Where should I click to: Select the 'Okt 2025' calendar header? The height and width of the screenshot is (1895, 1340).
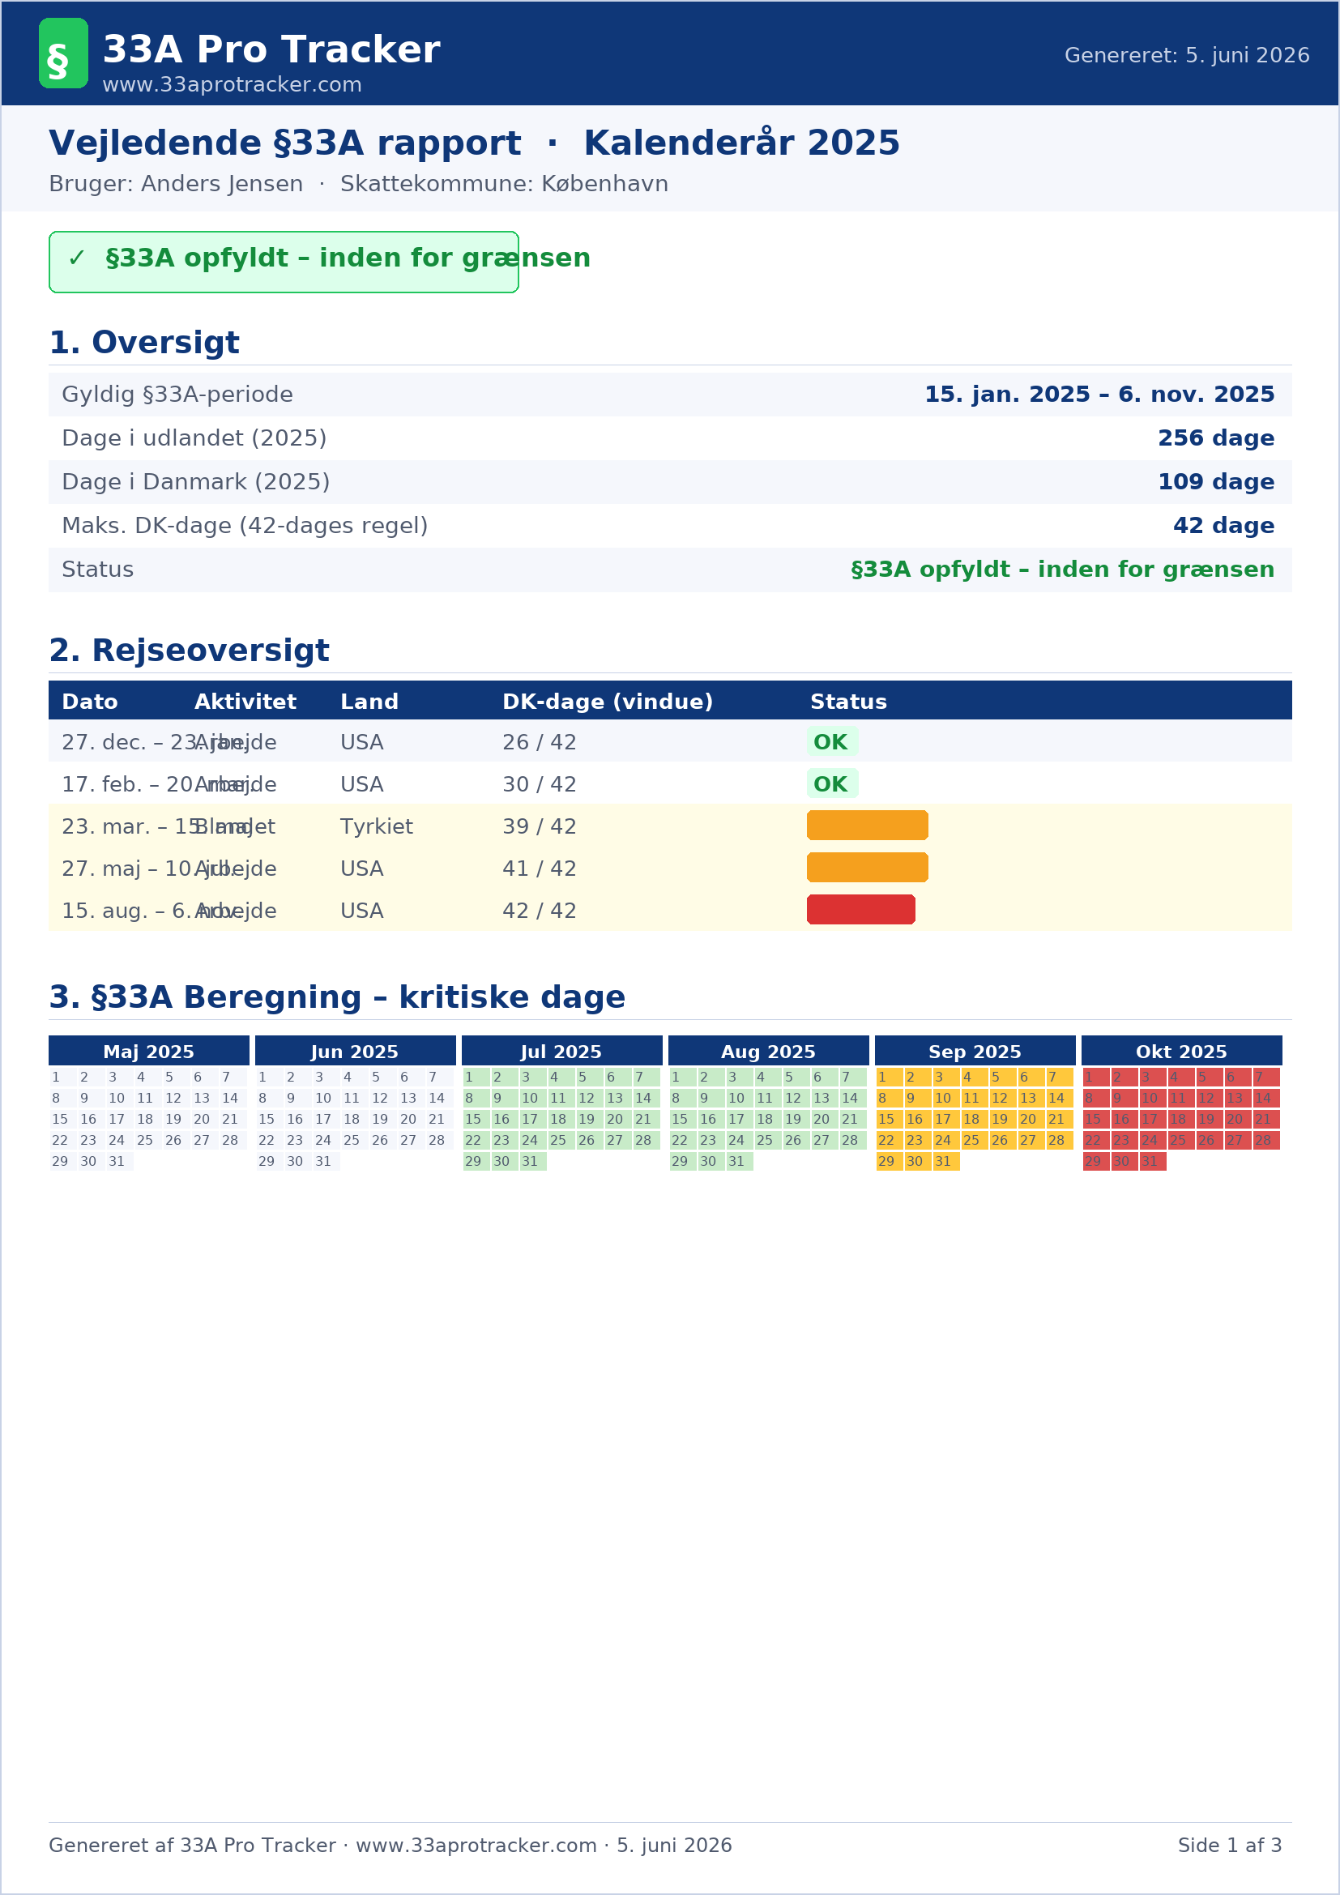tap(1181, 1052)
